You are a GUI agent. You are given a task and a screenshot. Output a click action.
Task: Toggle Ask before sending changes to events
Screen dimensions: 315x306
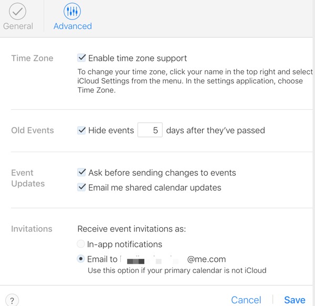[81, 173]
